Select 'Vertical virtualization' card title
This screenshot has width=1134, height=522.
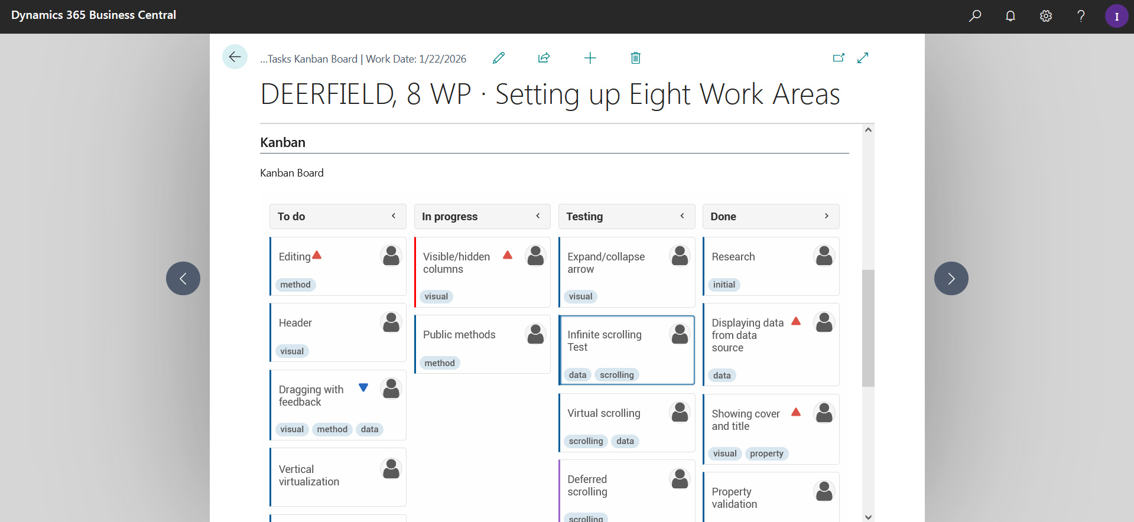309,475
